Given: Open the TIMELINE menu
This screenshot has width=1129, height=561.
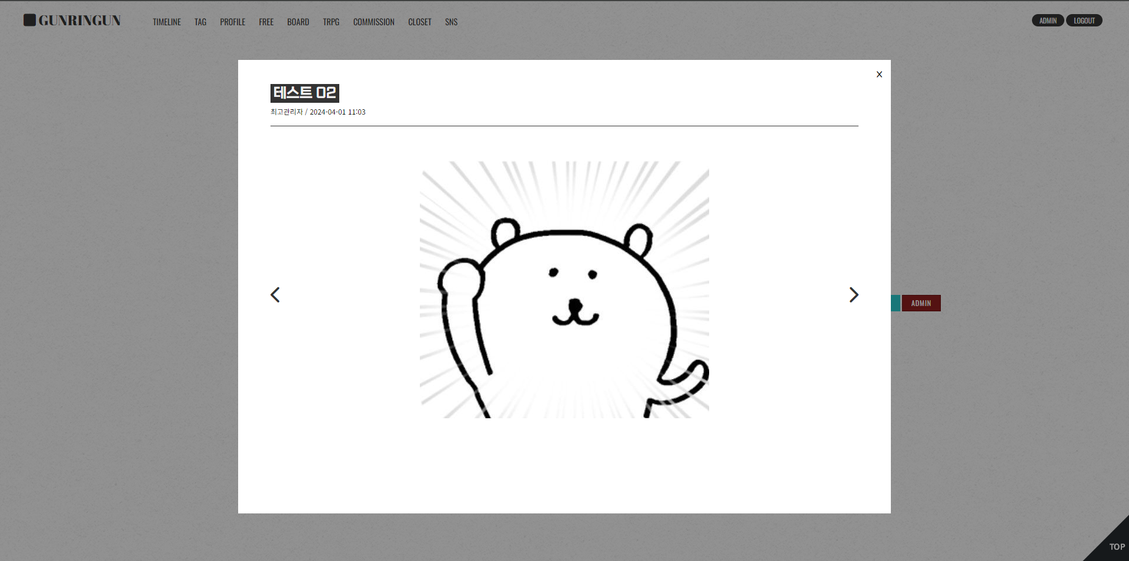Looking at the screenshot, I should tap(167, 22).
